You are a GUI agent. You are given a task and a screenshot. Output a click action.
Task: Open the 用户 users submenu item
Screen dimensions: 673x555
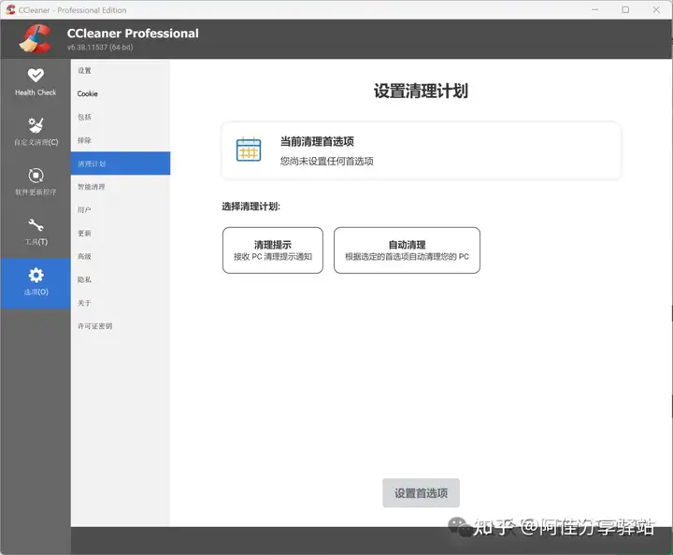click(121, 209)
